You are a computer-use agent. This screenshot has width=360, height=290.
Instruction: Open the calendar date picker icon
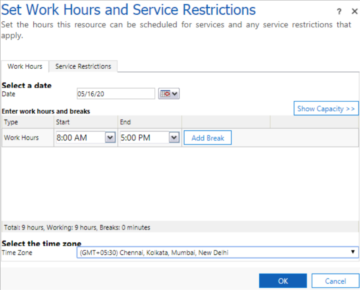pyautogui.click(x=169, y=94)
